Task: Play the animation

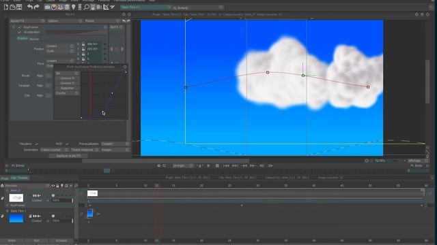Action: [x=208, y=165]
